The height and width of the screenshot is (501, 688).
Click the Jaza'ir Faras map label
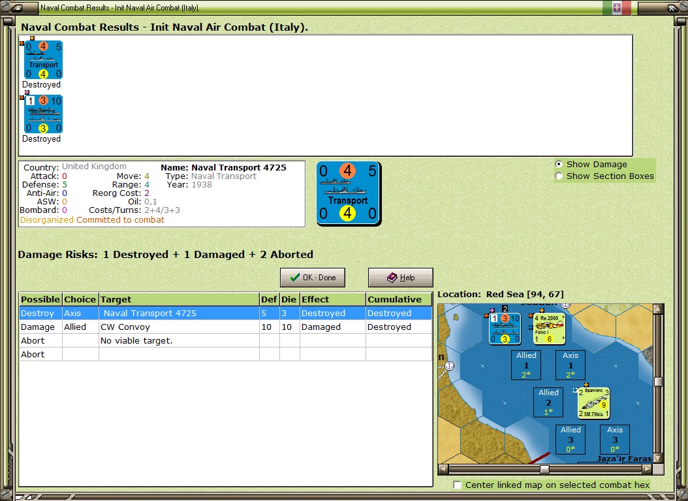[625, 459]
